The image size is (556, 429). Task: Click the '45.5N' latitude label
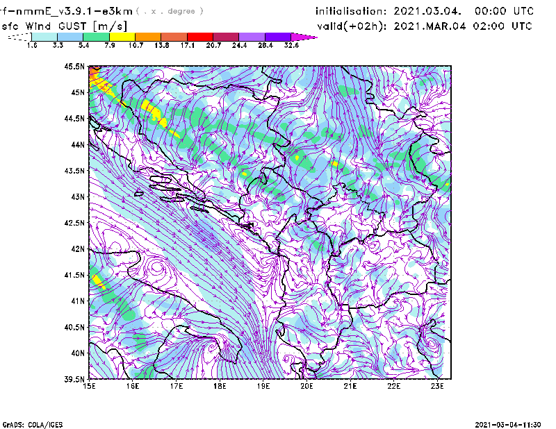coord(74,66)
